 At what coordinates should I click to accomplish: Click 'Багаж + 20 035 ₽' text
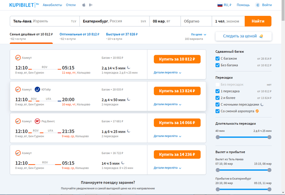(112, 89)
